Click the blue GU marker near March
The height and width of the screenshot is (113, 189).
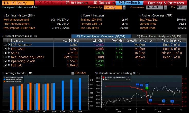point(164,101)
